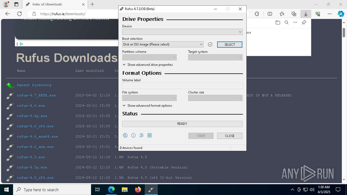This screenshot has height=195, width=347.
Task: Open Edge downloads toolbar icon
Action: pyautogui.click(x=306, y=14)
